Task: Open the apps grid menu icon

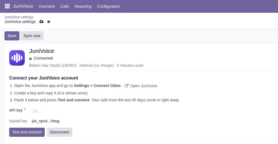Action: [x=7, y=6]
